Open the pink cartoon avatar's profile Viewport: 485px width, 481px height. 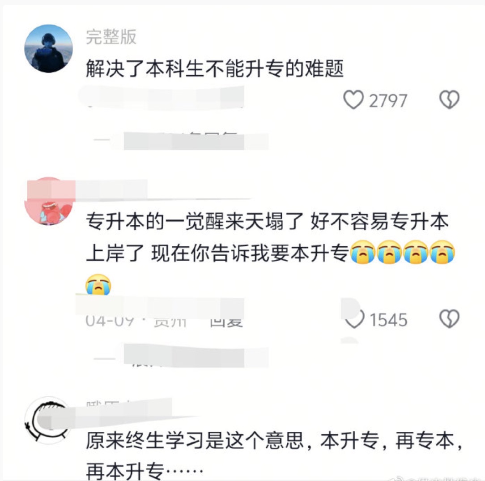click(x=49, y=201)
